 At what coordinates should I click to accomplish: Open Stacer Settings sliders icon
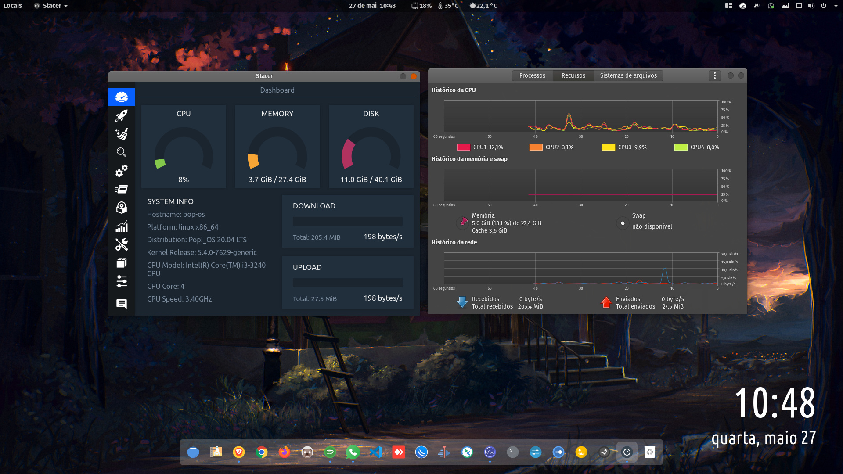(x=122, y=281)
